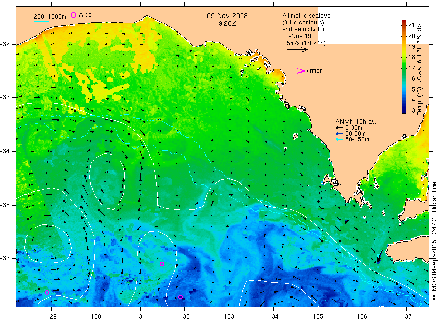
Task: Click the black 0-30m arrow legend symbol
Action: tap(339, 128)
